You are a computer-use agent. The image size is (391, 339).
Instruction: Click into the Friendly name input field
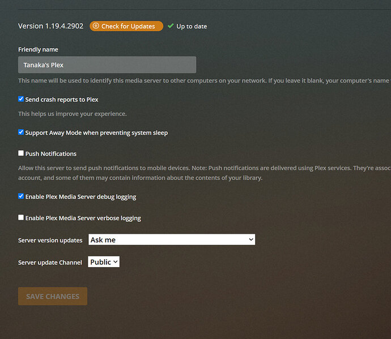point(107,65)
